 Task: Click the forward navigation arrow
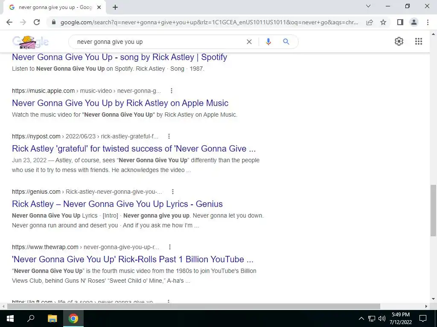pos(23,22)
